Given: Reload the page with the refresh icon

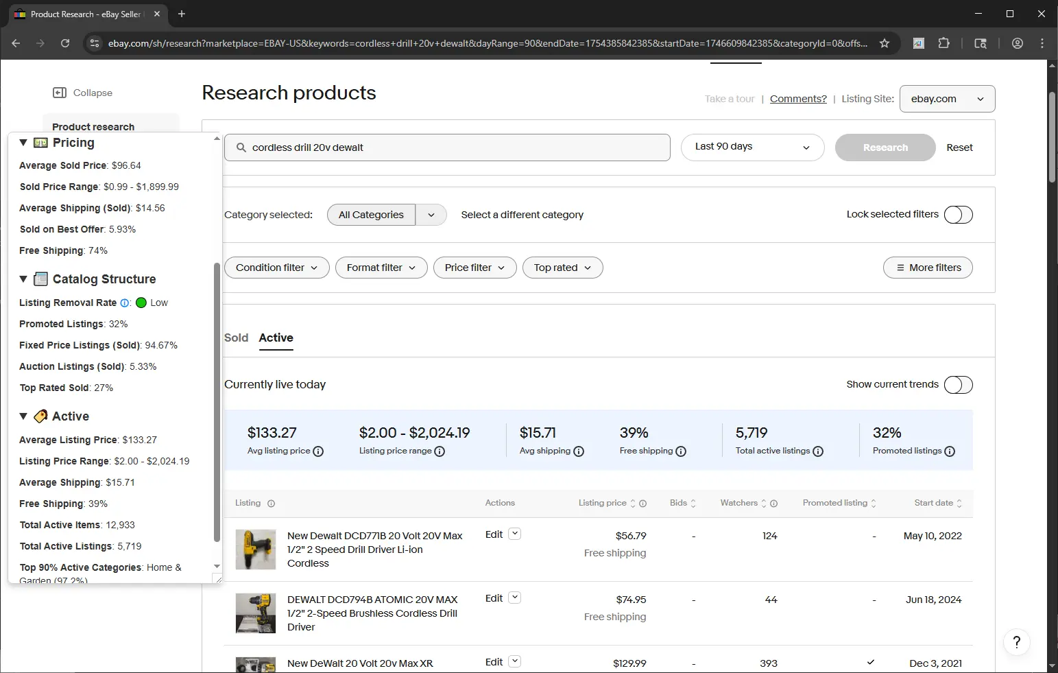Looking at the screenshot, I should pos(65,43).
